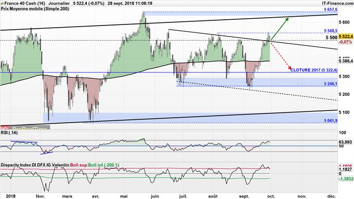This screenshot has height=199, width=354.
Task: Click the yellow 5 522,4 current price tag
Action: pos(346,36)
